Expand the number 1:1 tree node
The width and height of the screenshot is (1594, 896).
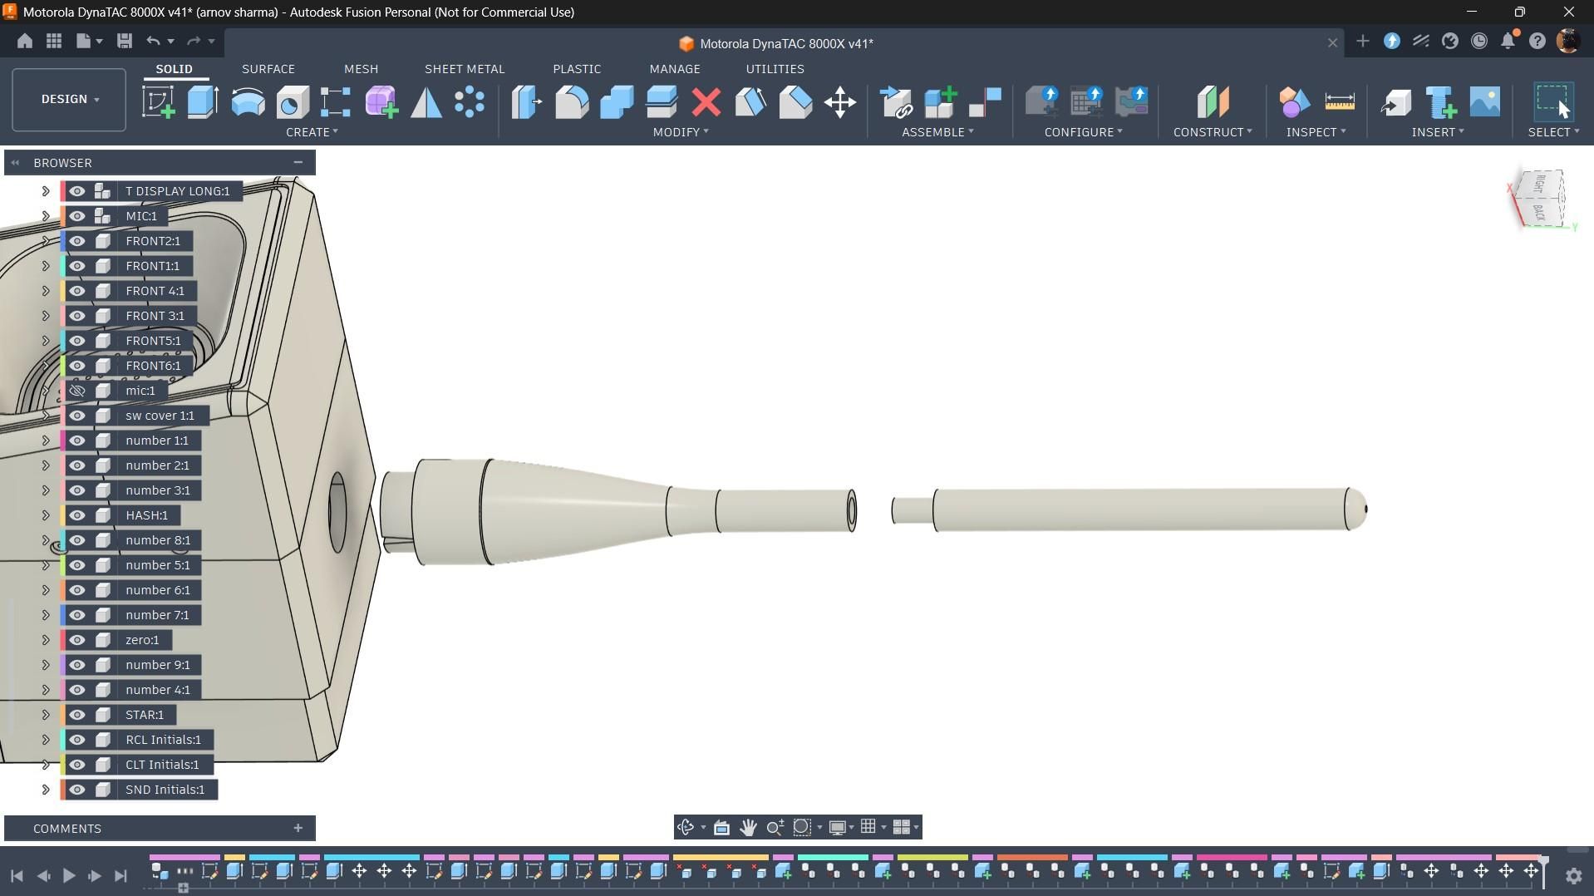[46, 441]
